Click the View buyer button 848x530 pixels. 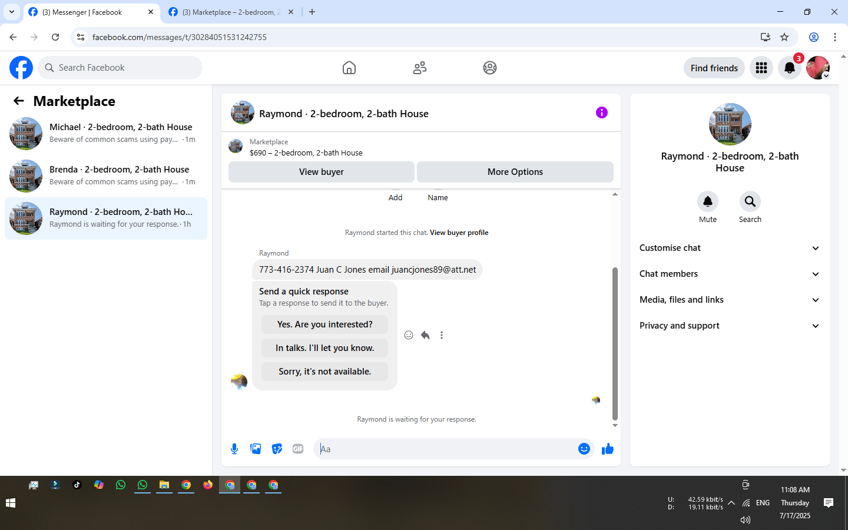[322, 172]
